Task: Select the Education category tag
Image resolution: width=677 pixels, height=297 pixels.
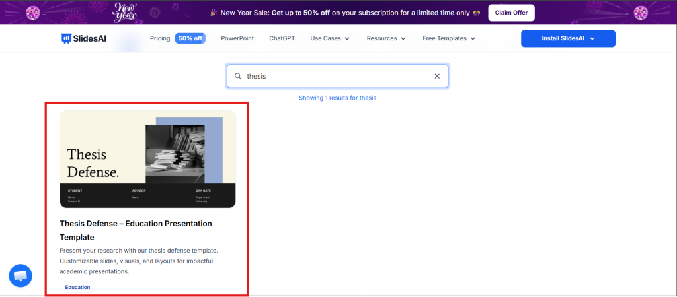Action: point(78,287)
